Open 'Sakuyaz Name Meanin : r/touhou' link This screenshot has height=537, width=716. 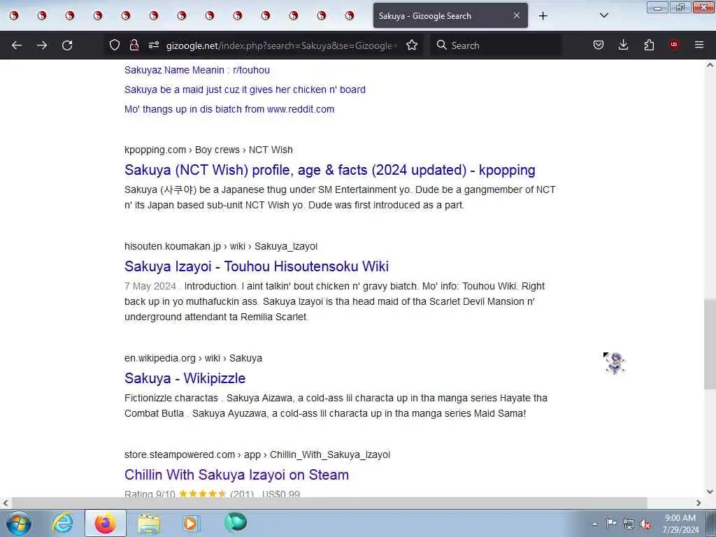197,71
